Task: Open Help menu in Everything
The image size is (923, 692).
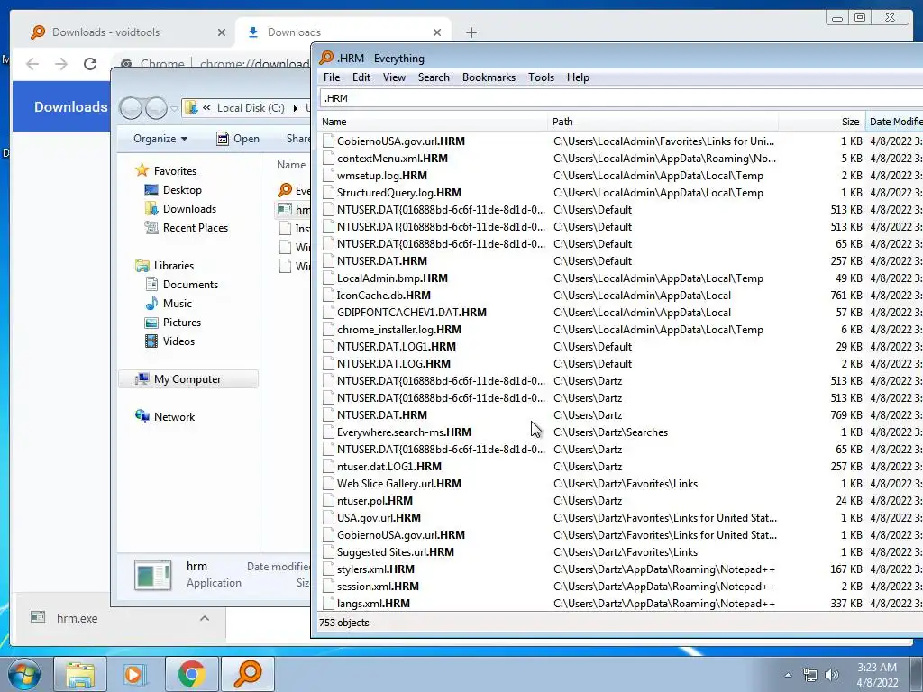Action: point(578,77)
